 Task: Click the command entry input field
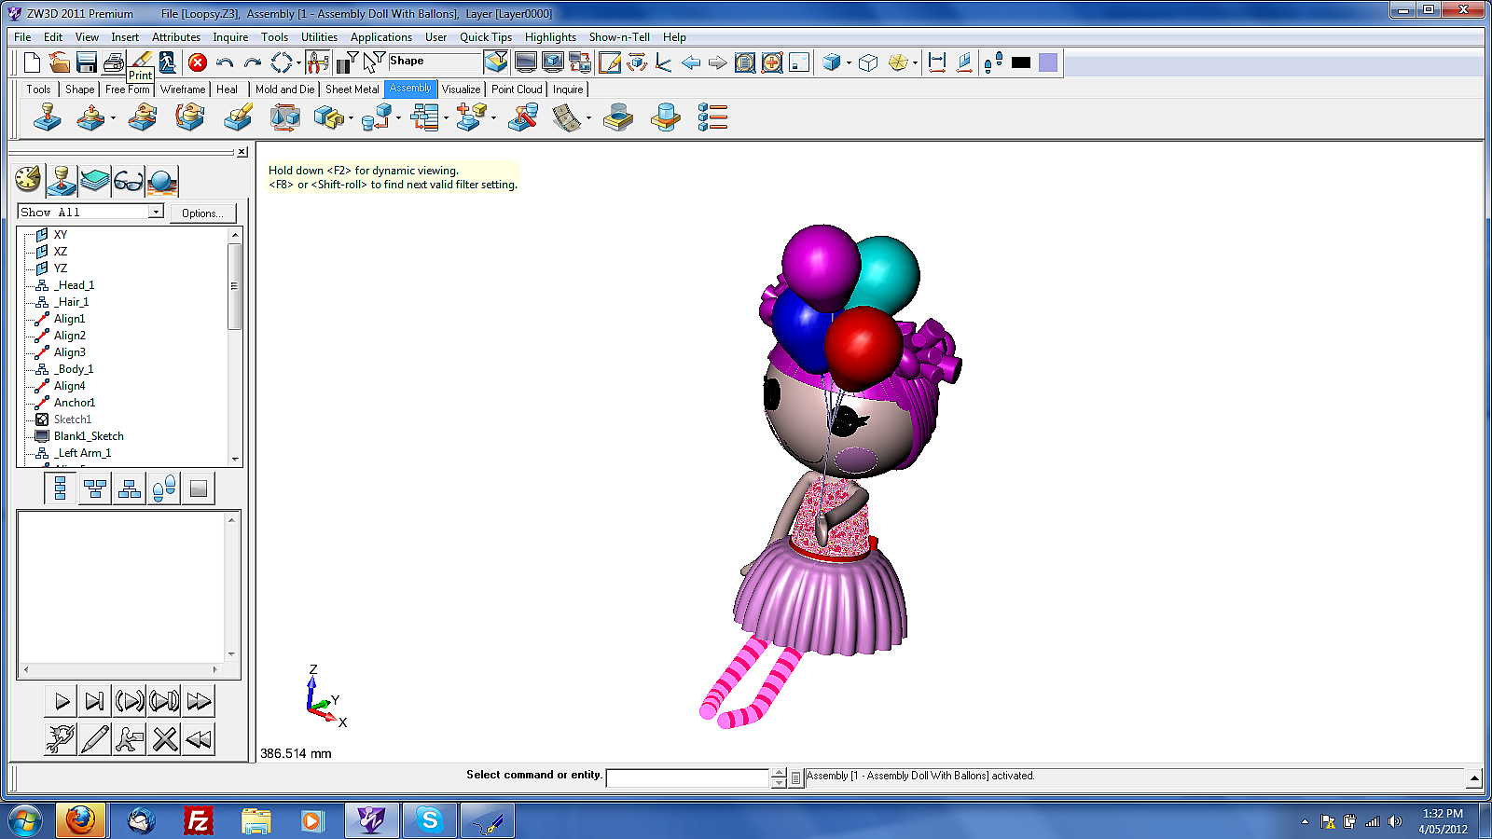[x=688, y=777]
